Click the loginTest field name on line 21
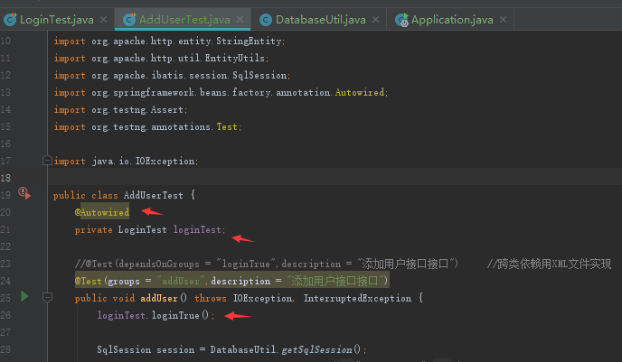The height and width of the screenshot is (362, 622). click(x=197, y=229)
